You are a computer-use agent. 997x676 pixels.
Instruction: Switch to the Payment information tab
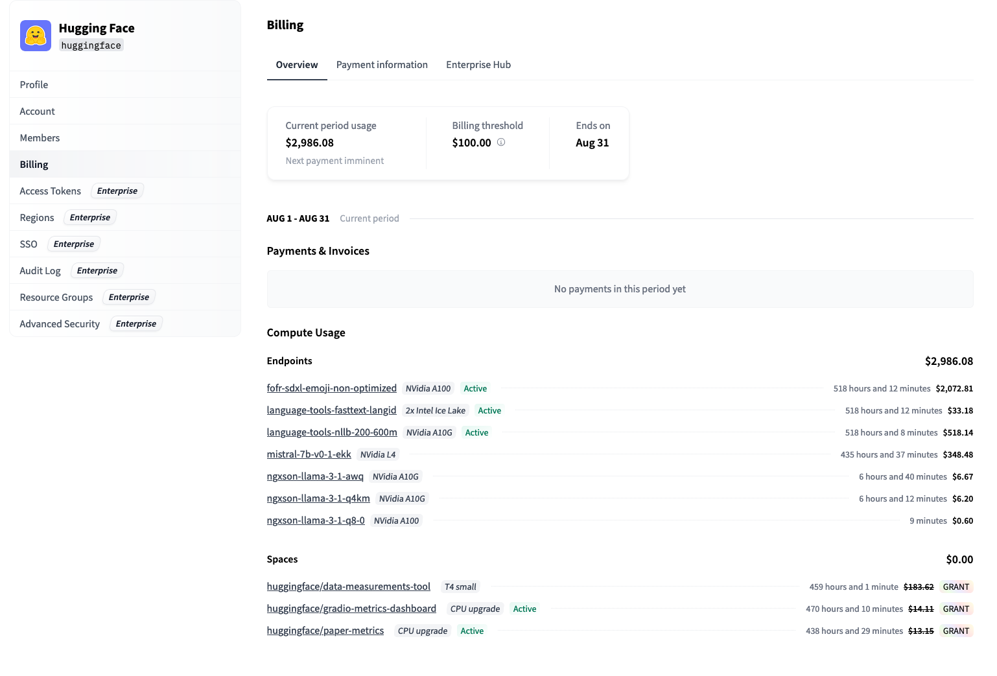(382, 64)
